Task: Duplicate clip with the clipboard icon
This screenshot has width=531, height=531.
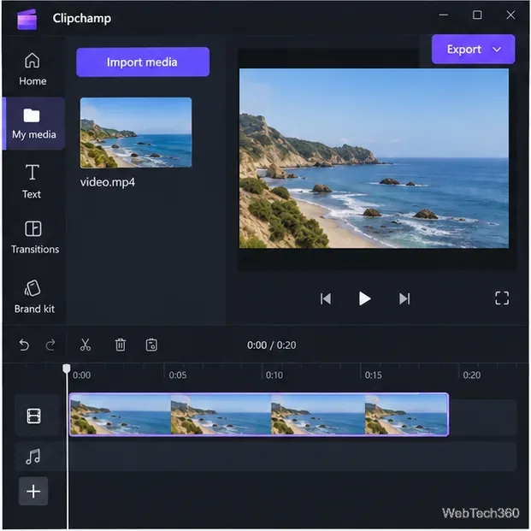Action: tap(151, 345)
